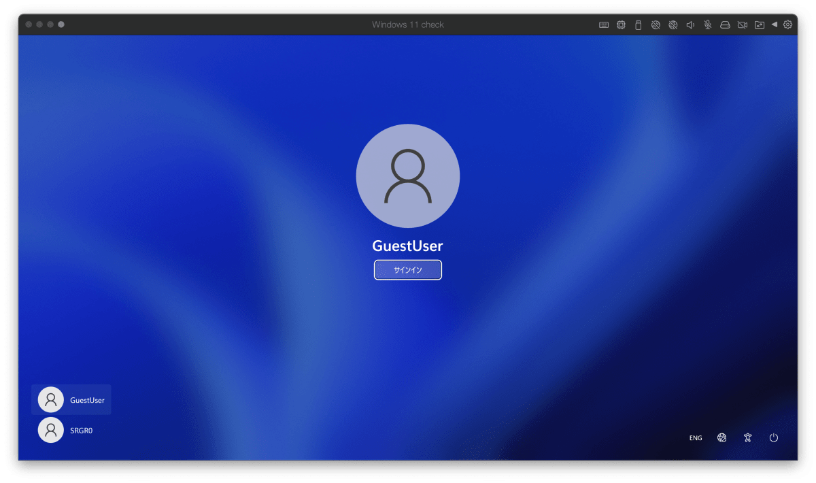Open the ENG input language selector
Screen dimensions: 816x483
(x=696, y=438)
